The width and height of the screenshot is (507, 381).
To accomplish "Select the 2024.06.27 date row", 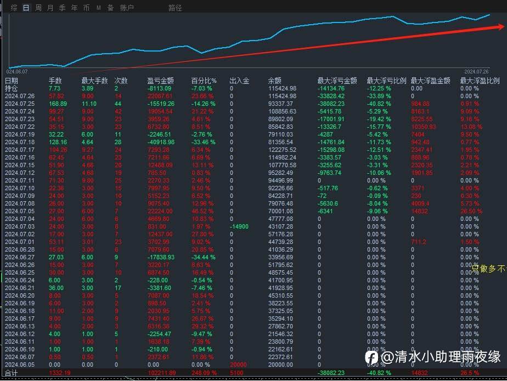I will (20, 257).
